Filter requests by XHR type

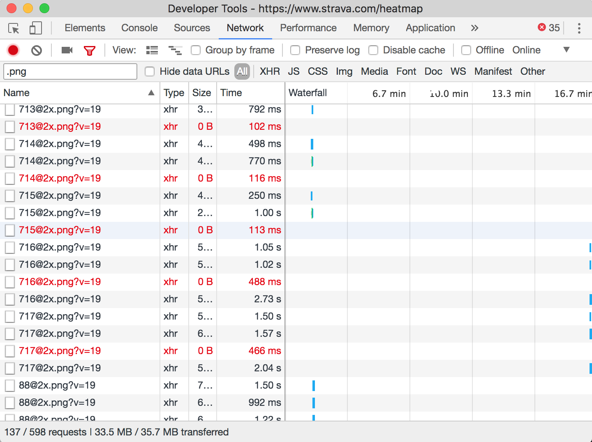[270, 71]
